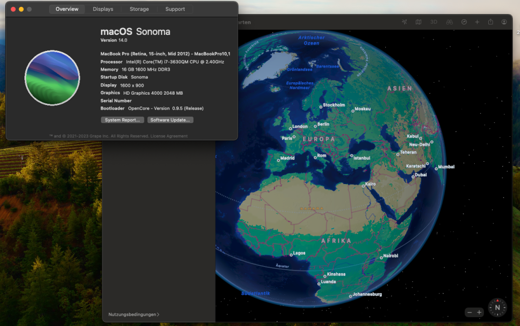The height and width of the screenshot is (326, 520).
Task: Select the Madrid city marker
Action: [x=278, y=160]
